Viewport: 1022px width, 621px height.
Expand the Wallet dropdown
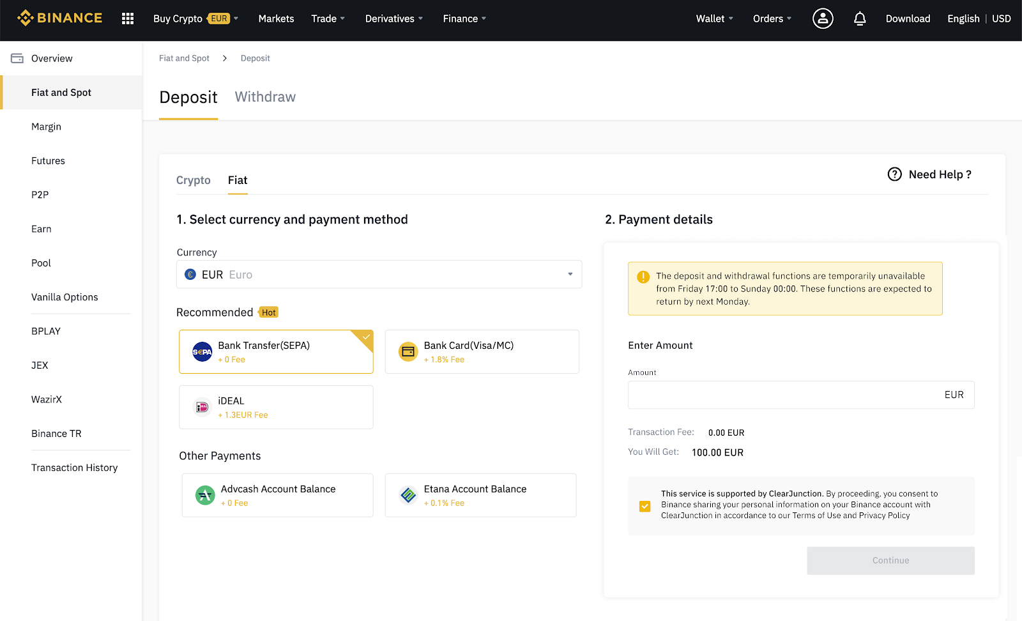714,19
